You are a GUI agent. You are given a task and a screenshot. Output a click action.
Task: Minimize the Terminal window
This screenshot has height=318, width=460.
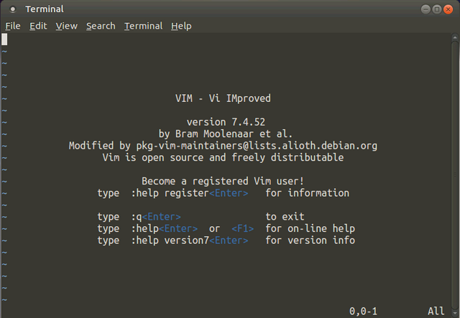(425, 9)
